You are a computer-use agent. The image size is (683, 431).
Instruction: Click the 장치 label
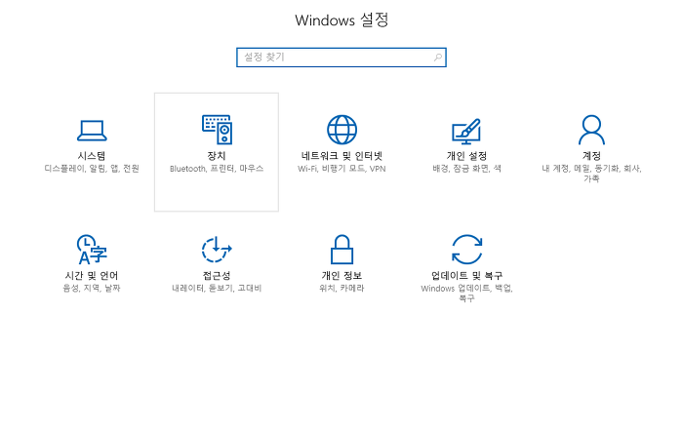click(217, 155)
